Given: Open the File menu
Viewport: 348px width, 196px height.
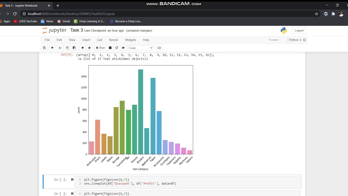Looking at the screenshot, I should pos(47,40).
